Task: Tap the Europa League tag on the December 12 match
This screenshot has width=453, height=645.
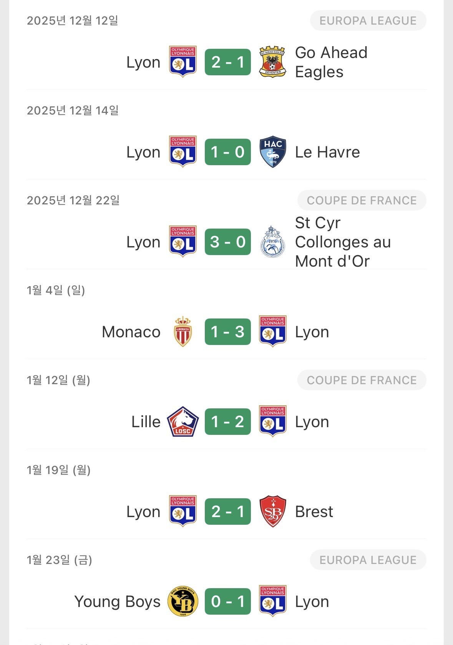Action: pyautogui.click(x=368, y=20)
